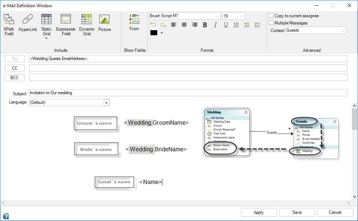Decrease paragraph indent
This screenshot has height=221, width=358.
point(257,25)
